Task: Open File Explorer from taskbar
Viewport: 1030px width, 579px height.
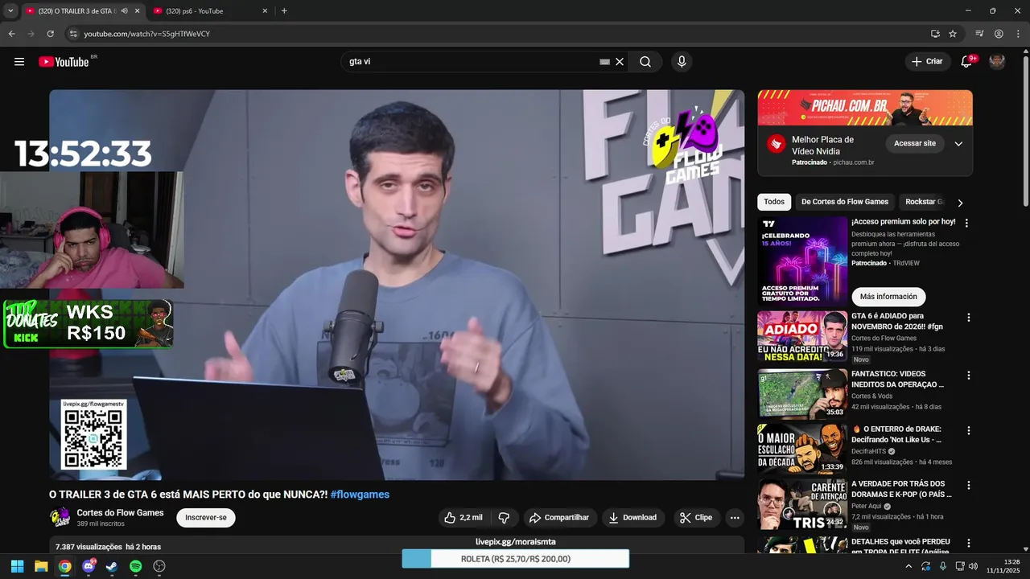Action: click(x=41, y=566)
